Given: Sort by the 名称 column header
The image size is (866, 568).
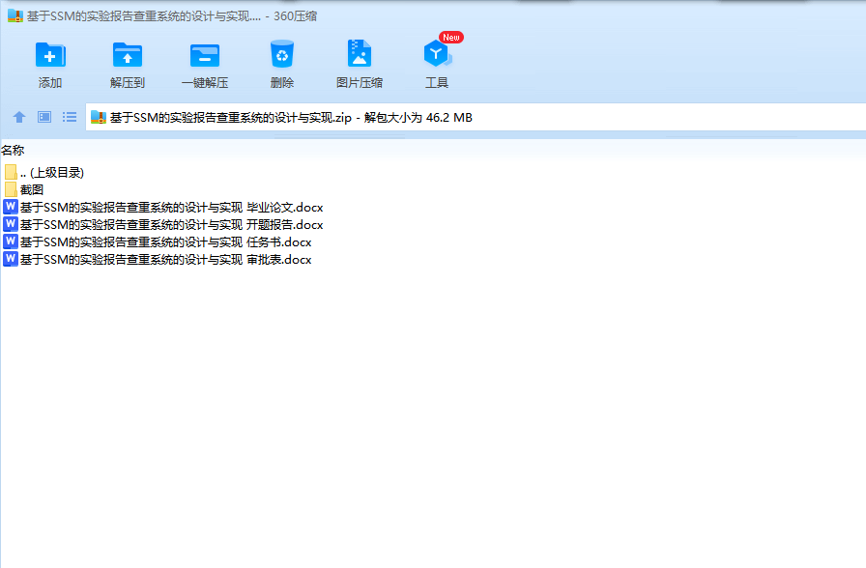Looking at the screenshot, I should pyautogui.click(x=13, y=150).
